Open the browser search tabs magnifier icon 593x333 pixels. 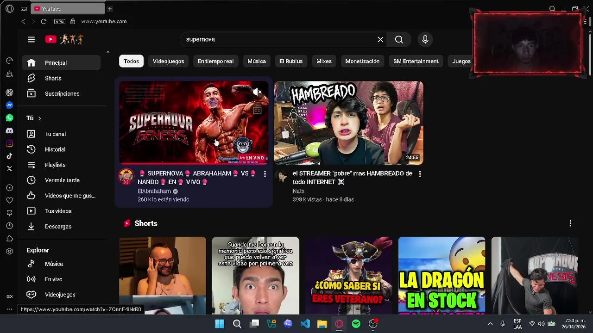click(552, 9)
